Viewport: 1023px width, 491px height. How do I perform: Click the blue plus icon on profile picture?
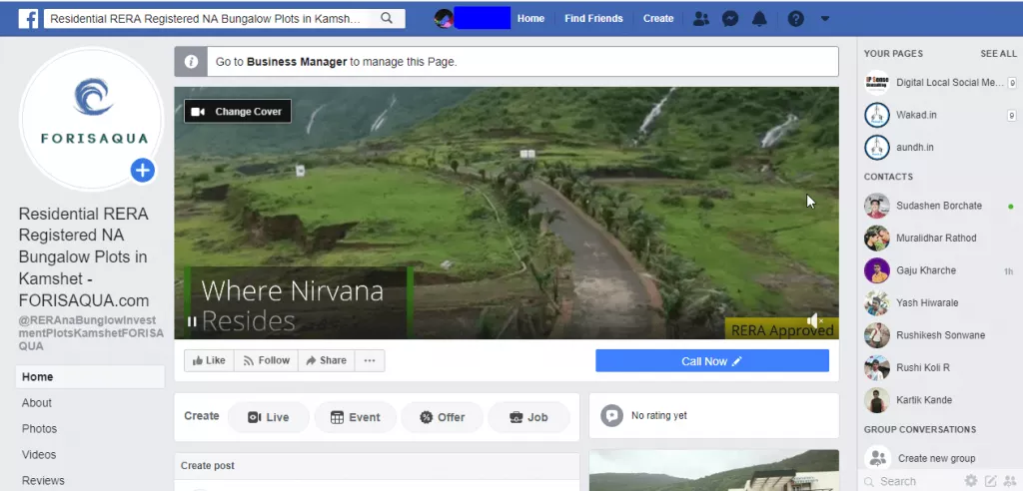click(142, 171)
